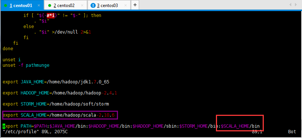Image resolution: width=302 pixels, height=138 pixels.
Task: Click the 'export STORM_HOME' line
Action: pos(56,104)
